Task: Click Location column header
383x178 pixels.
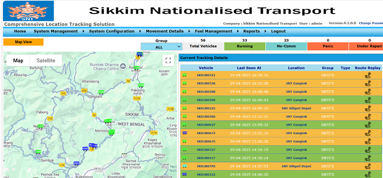Action: pyautogui.click(x=296, y=68)
